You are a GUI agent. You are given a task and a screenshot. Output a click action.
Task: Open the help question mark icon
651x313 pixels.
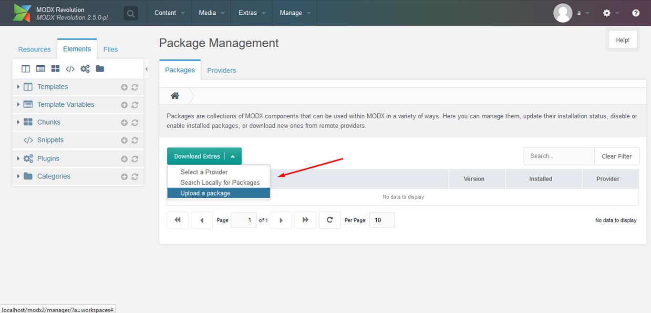tap(636, 13)
